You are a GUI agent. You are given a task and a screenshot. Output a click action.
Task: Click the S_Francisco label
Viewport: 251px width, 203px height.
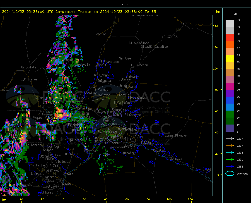pyautogui.click(x=110, y=62)
